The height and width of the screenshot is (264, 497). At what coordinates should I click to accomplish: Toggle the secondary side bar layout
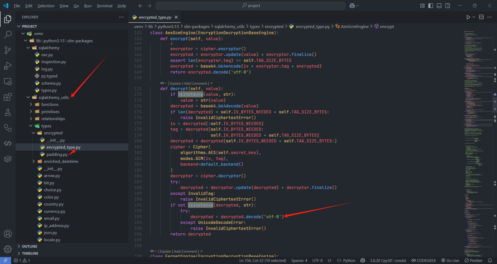447,6
